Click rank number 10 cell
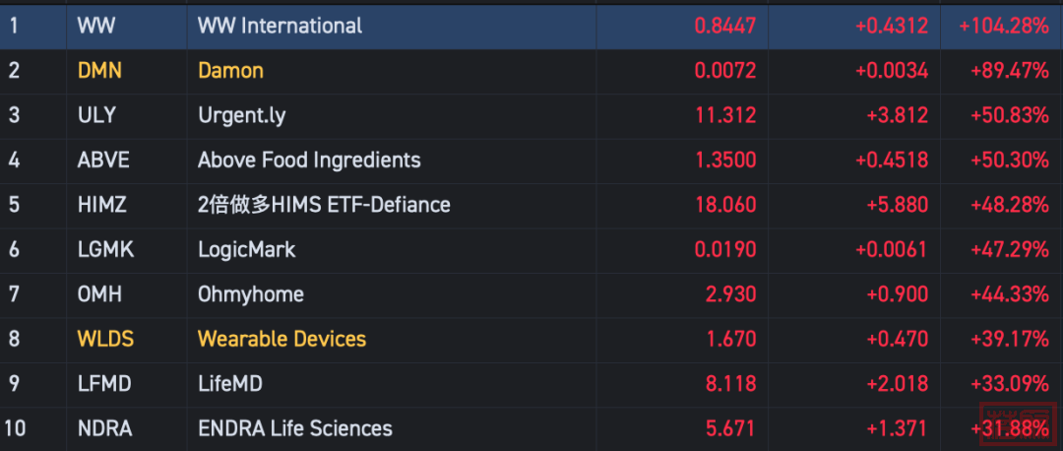The image size is (1063, 451). click(x=33, y=428)
